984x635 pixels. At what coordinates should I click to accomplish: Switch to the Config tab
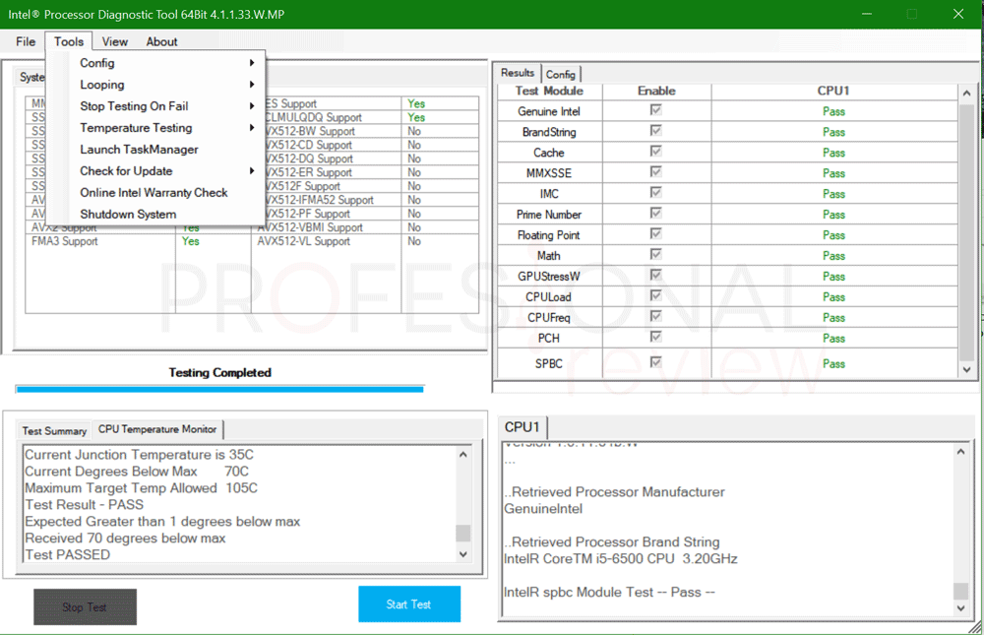click(x=561, y=74)
